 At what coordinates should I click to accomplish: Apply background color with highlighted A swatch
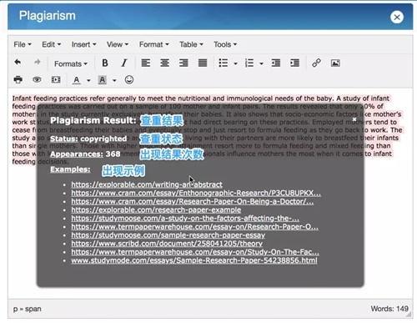click(103, 80)
